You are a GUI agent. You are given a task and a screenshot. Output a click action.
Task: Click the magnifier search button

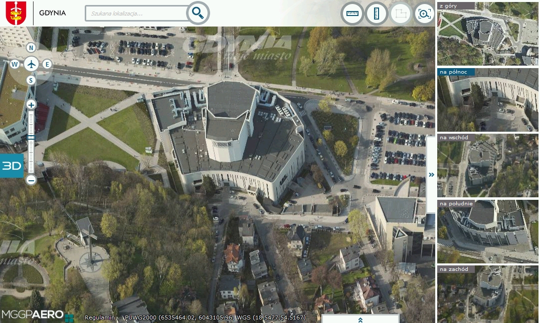198,13
